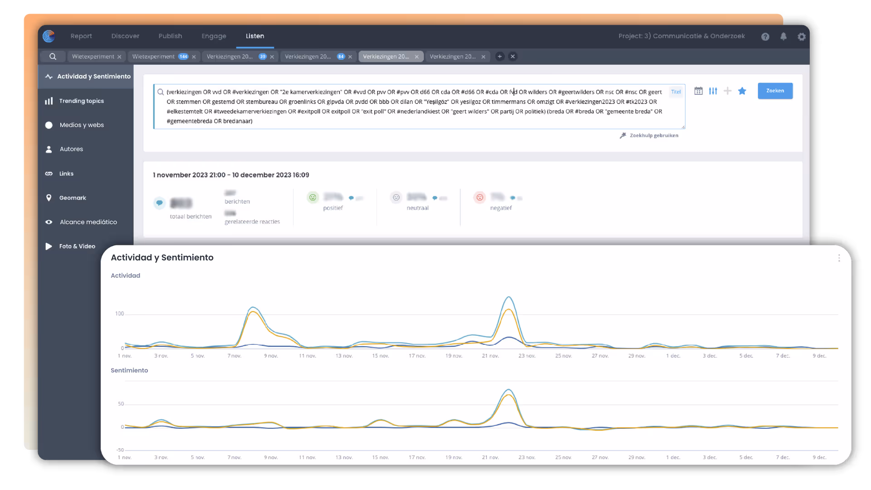Viewport: 871px width, 490px height.
Task: Open the settings gear icon
Action: click(x=802, y=36)
